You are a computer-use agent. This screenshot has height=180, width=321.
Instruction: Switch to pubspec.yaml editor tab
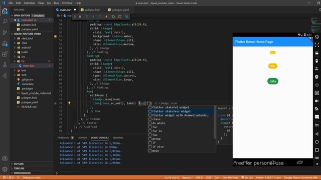click(120, 10)
